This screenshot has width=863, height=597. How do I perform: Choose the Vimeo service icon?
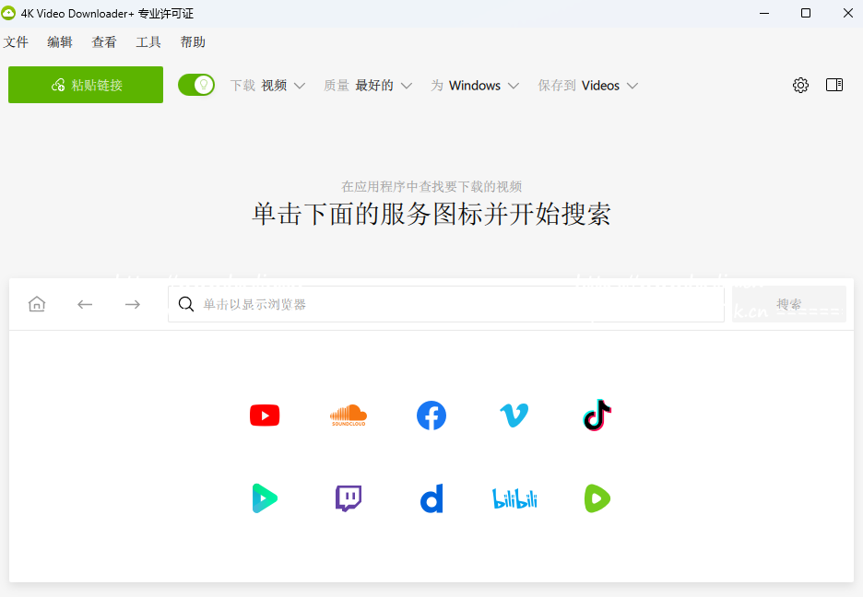pos(514,415)
